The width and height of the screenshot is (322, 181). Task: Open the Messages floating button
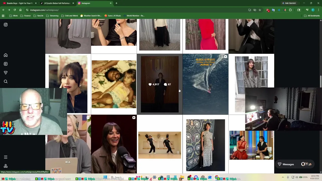(x=295, y=164)
